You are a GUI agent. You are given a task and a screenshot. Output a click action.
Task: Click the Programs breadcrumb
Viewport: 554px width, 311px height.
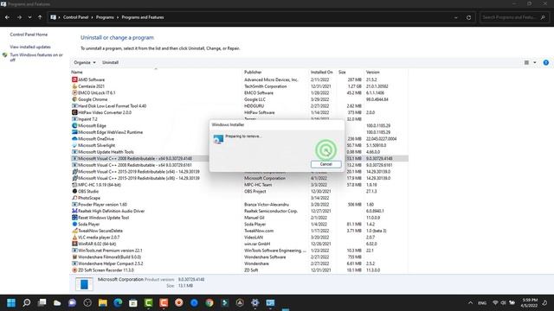(x=105, y=17)
